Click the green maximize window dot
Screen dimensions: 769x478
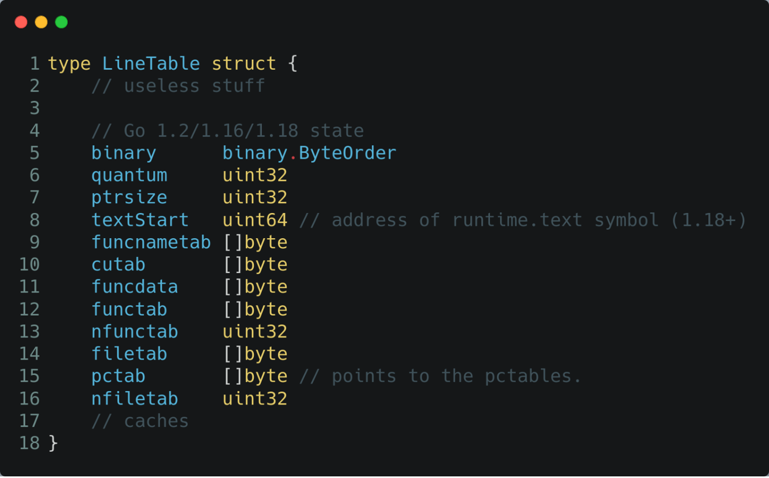(61, 22)
